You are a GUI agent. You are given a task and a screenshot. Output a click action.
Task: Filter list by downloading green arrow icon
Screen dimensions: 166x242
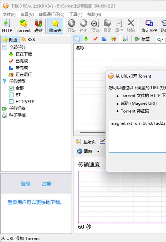pyautogui.click(x=86, y=39)
